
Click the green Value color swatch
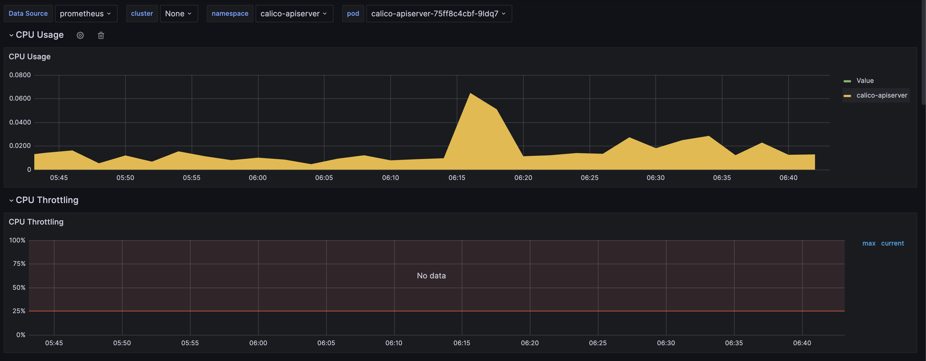pos(847,81)
